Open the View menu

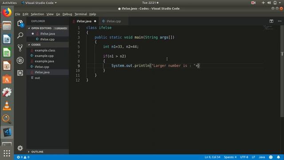coord(50,14)
